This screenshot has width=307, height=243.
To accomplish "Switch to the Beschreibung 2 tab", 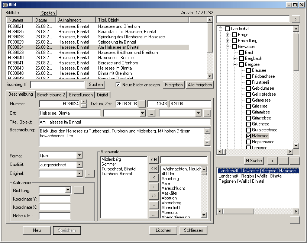I will (51, 95).
